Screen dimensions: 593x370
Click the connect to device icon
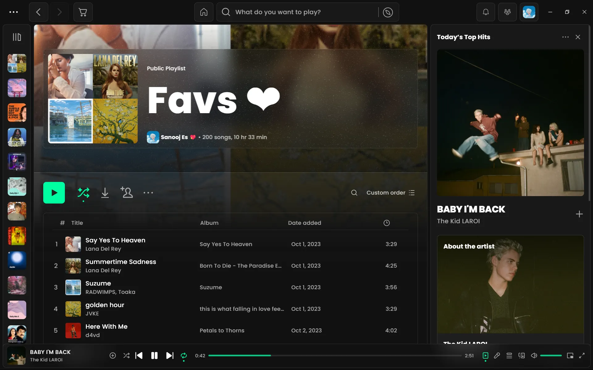pos(522,356)
